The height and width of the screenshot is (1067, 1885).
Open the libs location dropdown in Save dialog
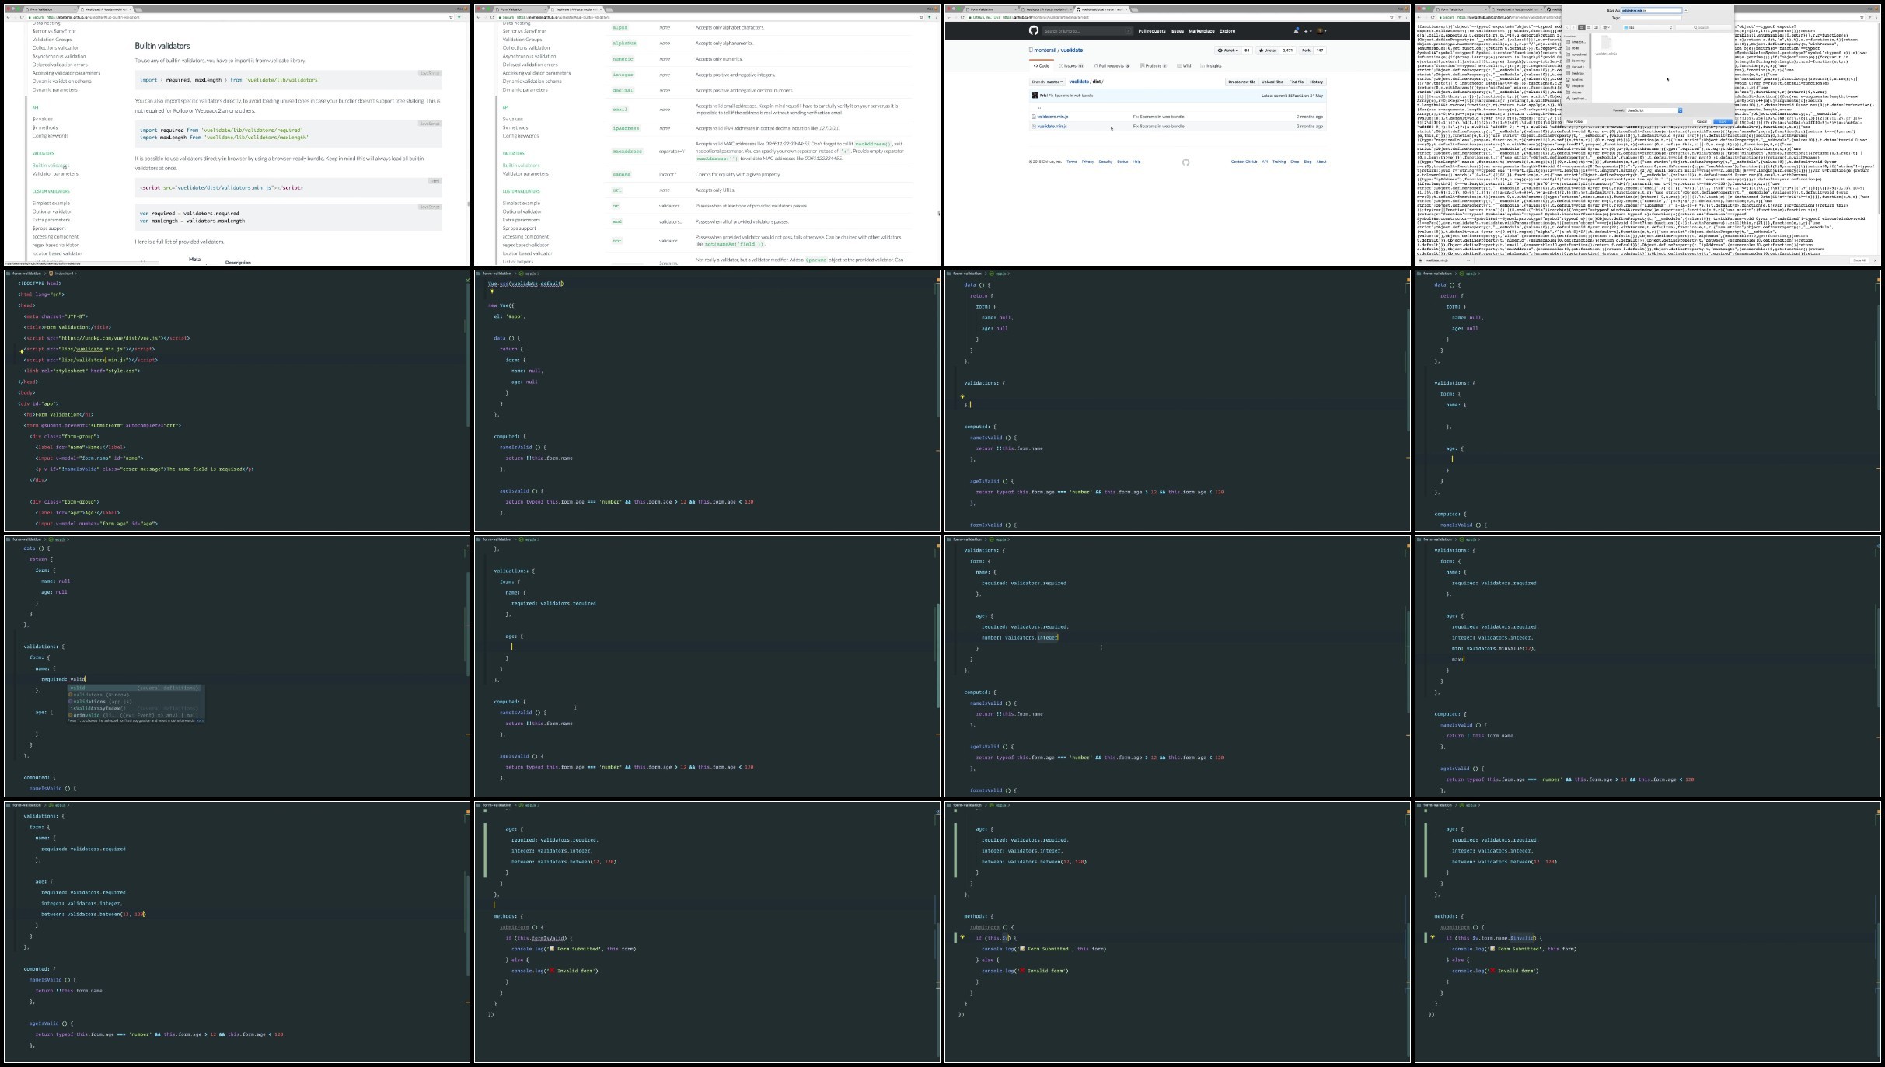1648,27
